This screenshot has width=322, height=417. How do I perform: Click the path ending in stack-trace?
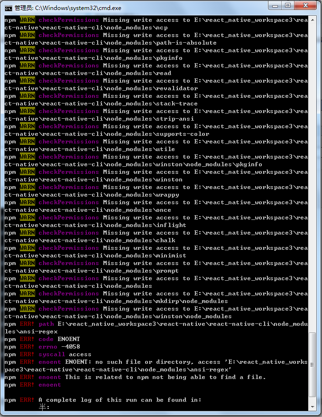tap(101, 104)
